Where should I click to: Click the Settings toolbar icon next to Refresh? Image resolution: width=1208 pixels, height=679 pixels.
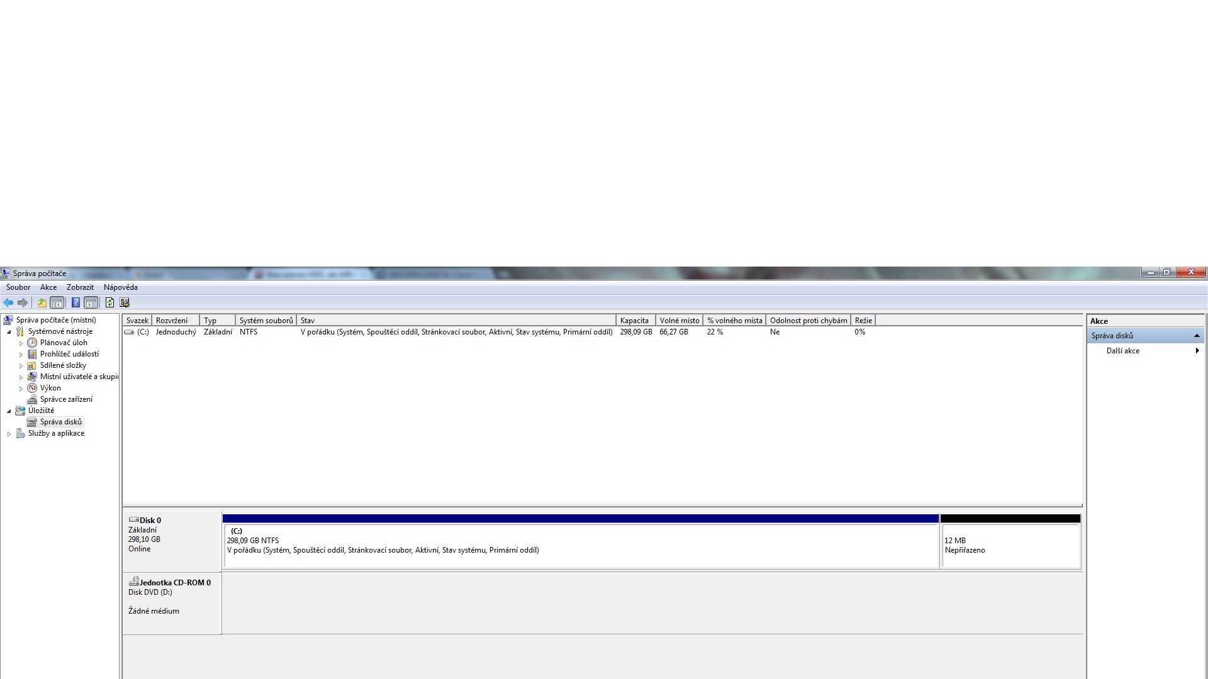(125, 302)
